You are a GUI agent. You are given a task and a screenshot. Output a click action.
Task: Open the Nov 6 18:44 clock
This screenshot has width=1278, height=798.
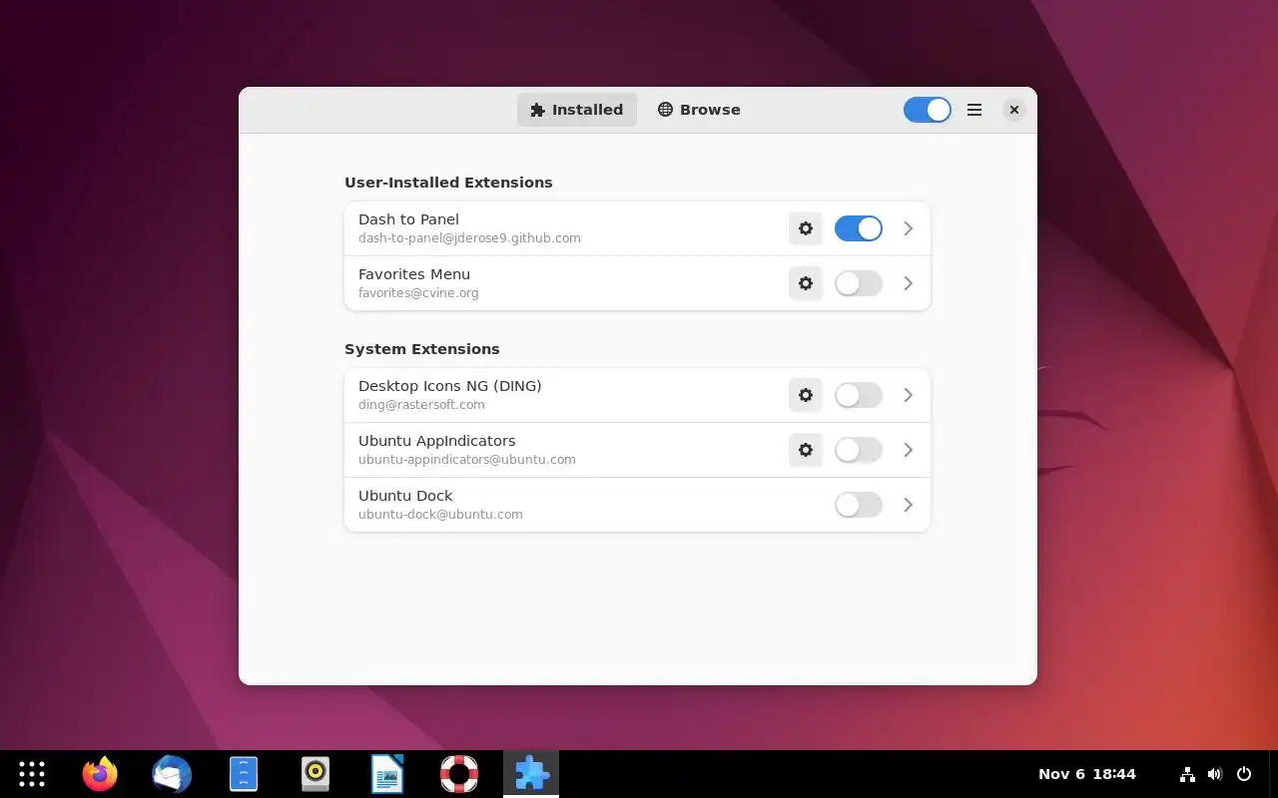[x=1087, y=774]
